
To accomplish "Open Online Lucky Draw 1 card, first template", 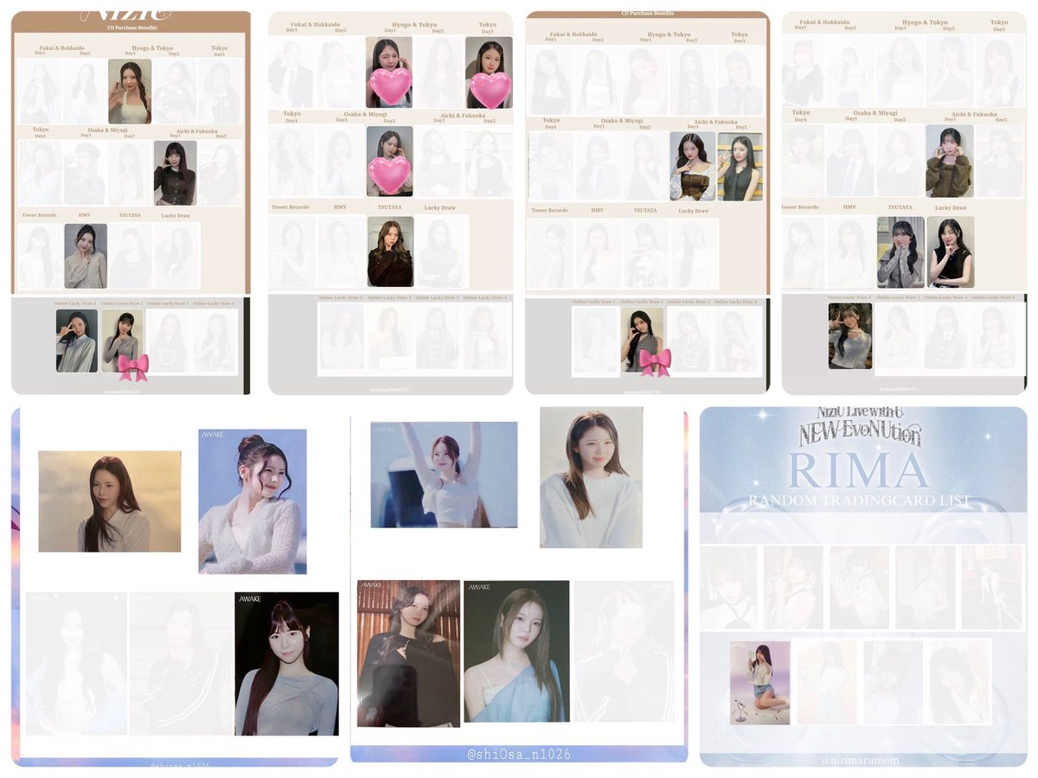I will pos(77,341).
